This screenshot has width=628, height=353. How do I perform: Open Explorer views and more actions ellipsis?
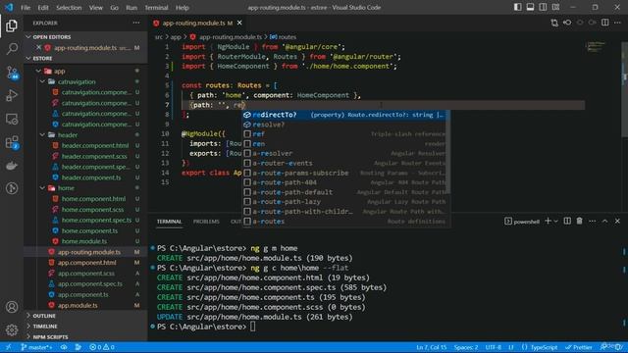(136, 23)
